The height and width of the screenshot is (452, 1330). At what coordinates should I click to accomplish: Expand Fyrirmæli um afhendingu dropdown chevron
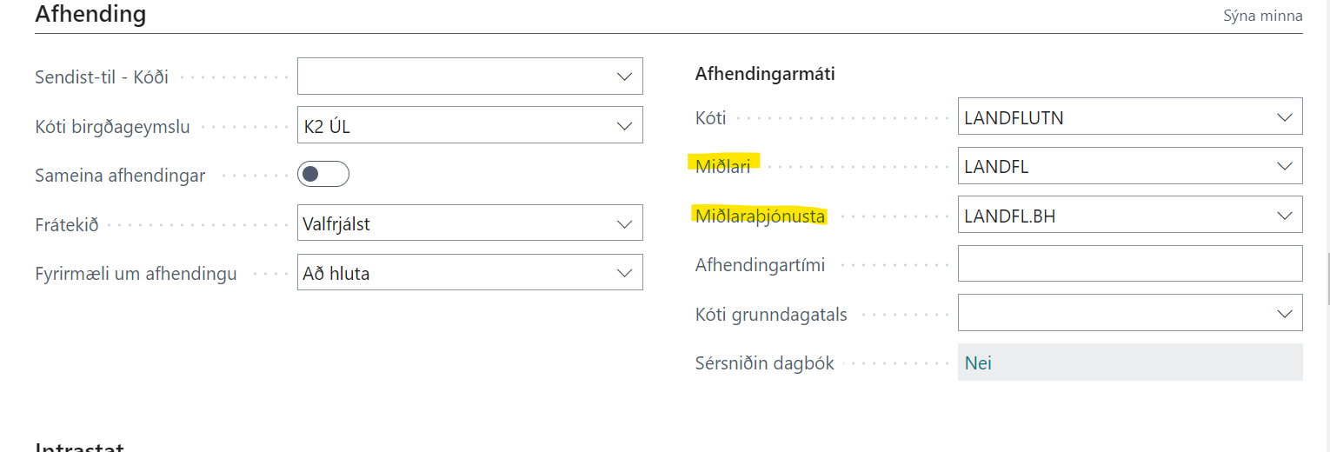624,274
